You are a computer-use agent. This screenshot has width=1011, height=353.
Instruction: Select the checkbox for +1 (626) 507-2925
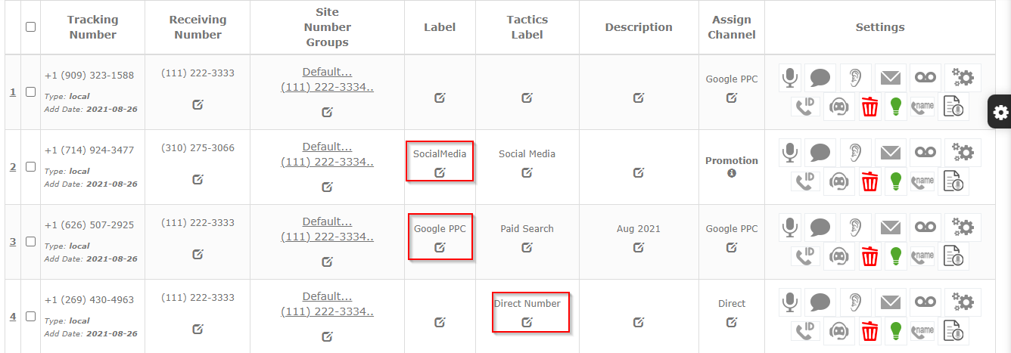click(x=30, y=242)
